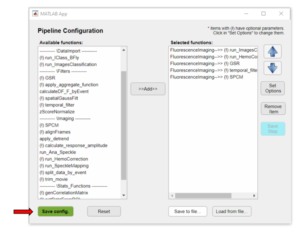Click the green Save config. button
Screen dimensions: 298x231
click(55, 211)
